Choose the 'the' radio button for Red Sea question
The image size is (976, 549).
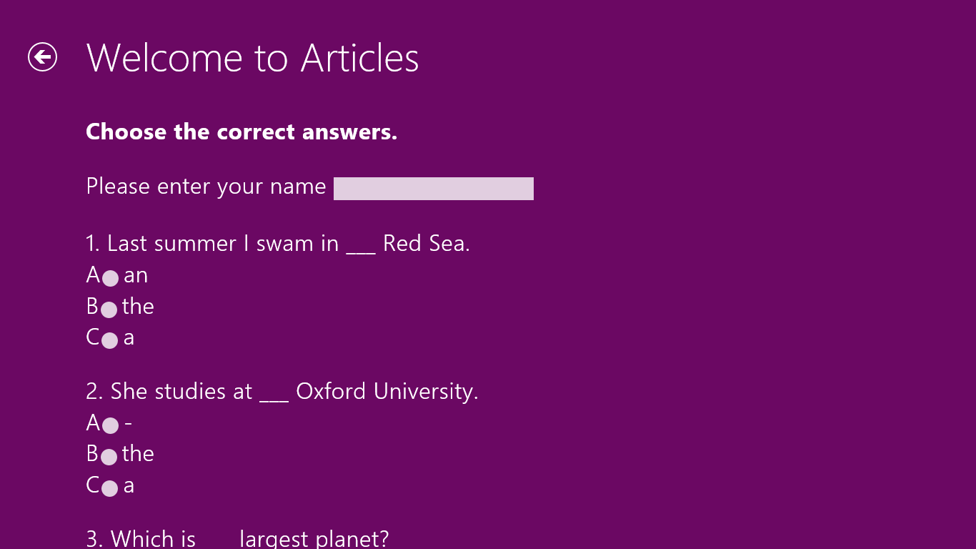click(x=109, y=310)
